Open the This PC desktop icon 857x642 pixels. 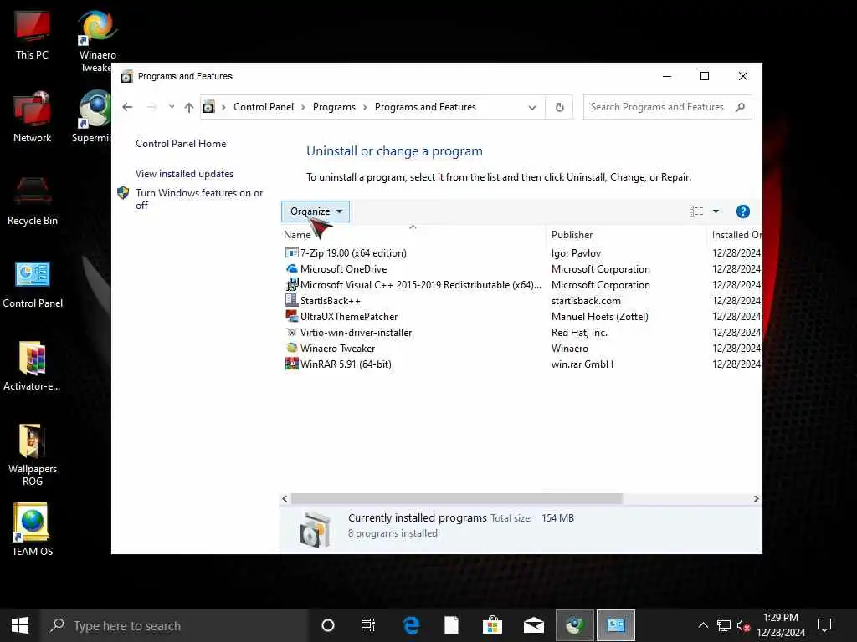(x=32, y=34)
